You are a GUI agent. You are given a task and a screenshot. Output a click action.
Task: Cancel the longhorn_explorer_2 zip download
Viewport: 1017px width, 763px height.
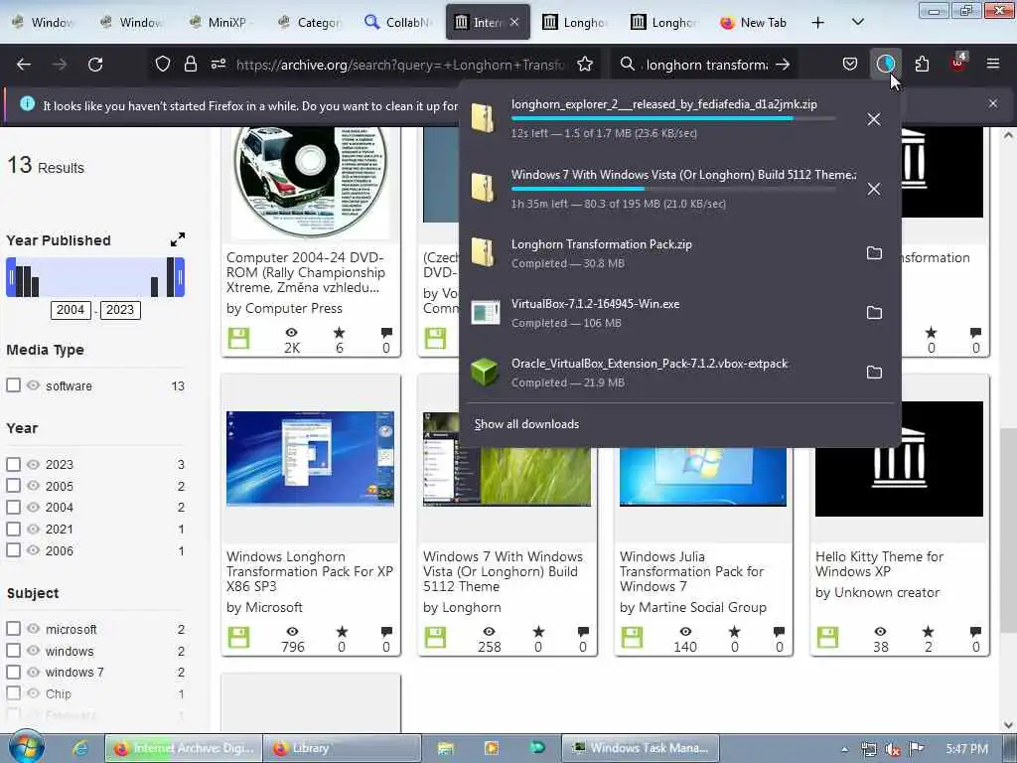point(874,119)
